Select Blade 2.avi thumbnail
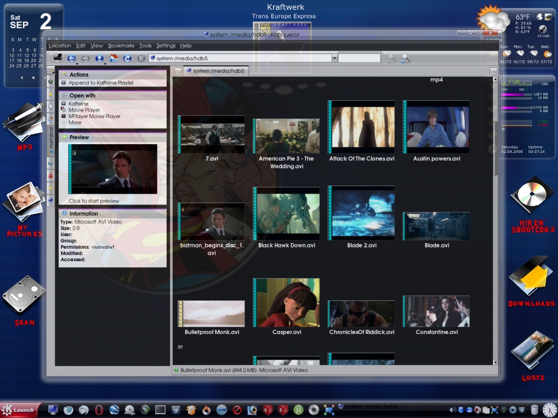The width and height of the screenshot is (558, 418). point(361,213)
